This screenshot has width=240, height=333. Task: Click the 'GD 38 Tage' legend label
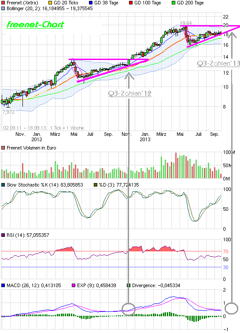click(106, 3)
